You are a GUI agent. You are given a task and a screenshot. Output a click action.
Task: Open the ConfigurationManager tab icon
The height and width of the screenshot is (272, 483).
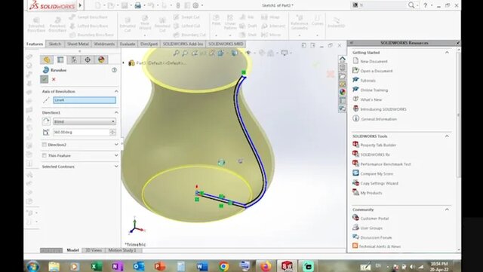click(x=74, y=60)
